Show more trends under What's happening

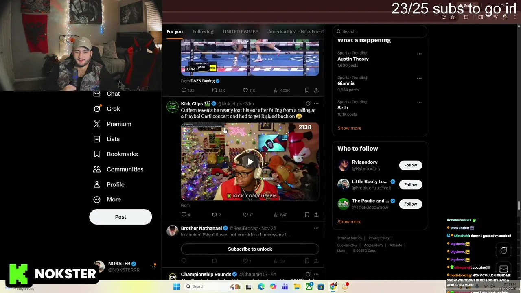(349, 128)
